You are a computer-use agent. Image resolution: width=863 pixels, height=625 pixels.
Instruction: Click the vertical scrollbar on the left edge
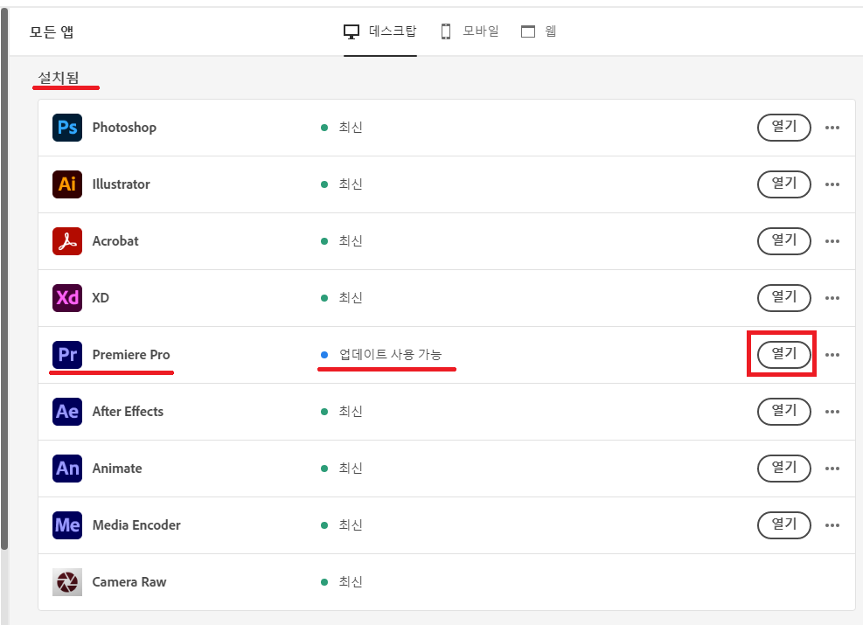[4, 278]
